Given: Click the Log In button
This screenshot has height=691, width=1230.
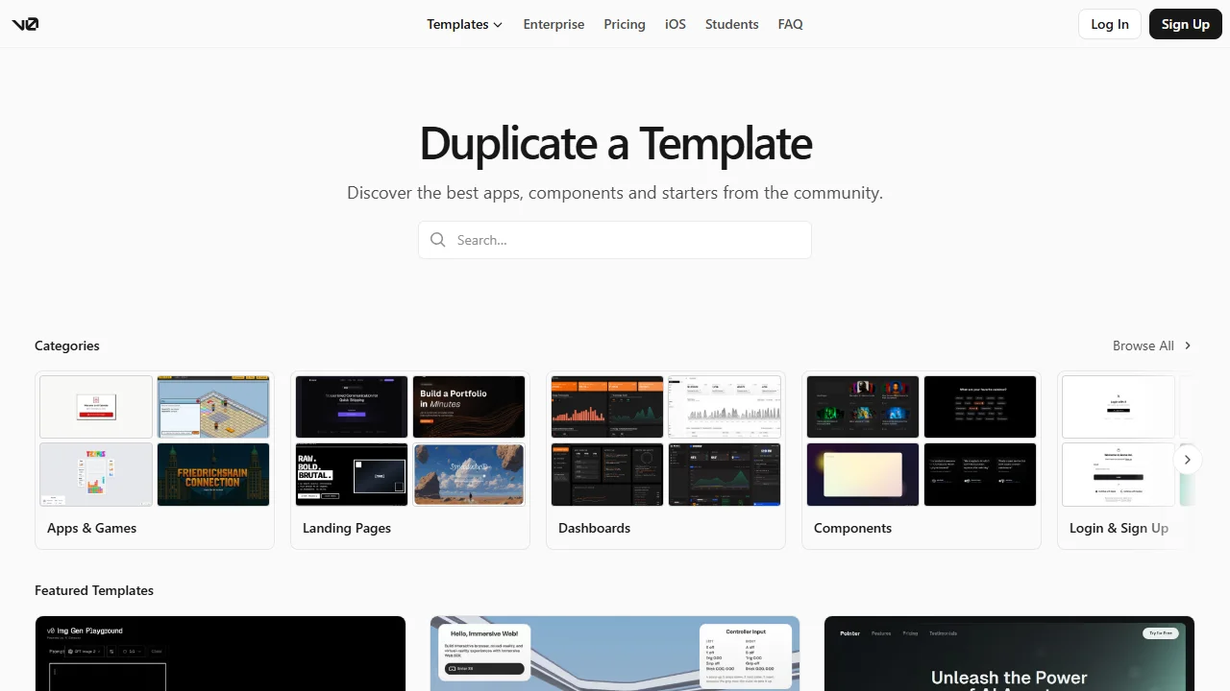Looking at the screenshot, I should point(1110,24).
